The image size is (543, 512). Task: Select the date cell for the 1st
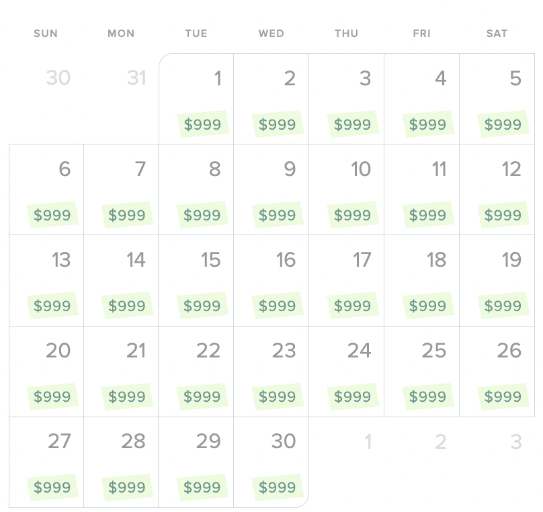click(x=196, y=99)
